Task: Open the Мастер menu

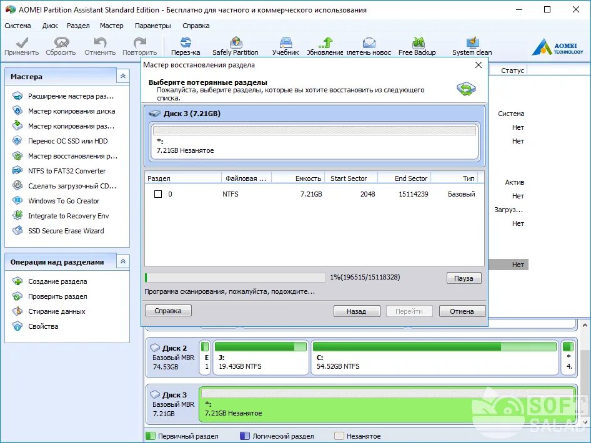Action: point(112,26)
